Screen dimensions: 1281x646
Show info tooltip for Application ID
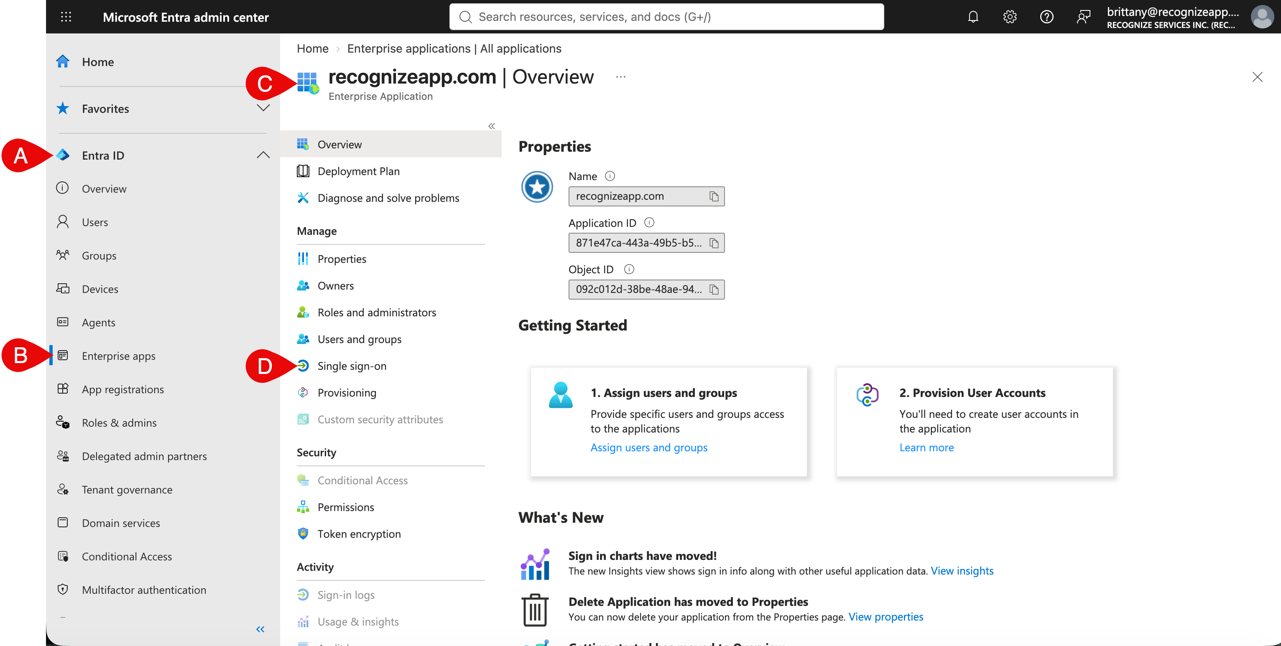(x=649, y=223)
